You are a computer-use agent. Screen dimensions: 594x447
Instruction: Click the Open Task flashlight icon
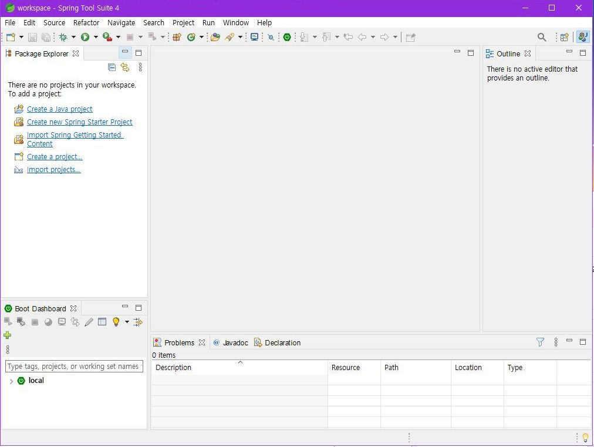coord(230,37)
